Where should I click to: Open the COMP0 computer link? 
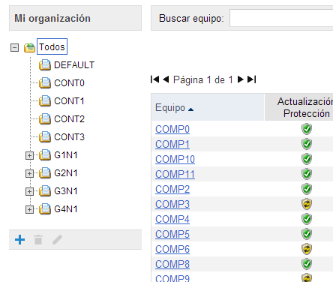[172, 129]
